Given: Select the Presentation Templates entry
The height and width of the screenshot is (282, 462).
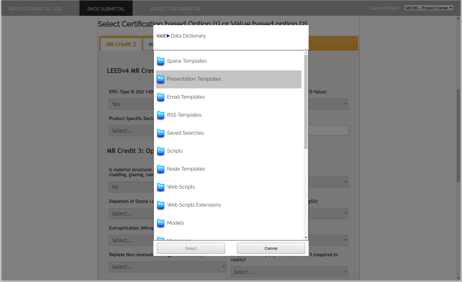Looking at the screenshot, I should pos(194,79).
